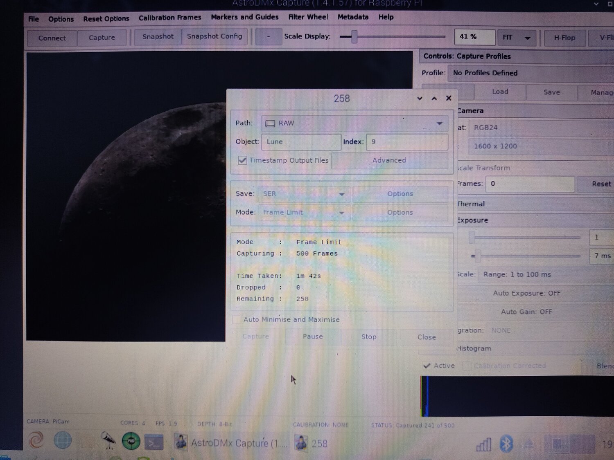This screenshot has height=460, width=614.
Task: Enable Auto Minimise and Maximise
Action: coord(237,319)
